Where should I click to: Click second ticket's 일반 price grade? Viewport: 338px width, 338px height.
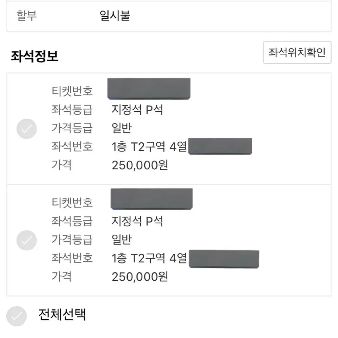tap(122, 240)
